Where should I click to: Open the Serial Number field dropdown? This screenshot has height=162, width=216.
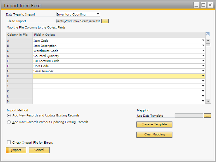[203, 71]
